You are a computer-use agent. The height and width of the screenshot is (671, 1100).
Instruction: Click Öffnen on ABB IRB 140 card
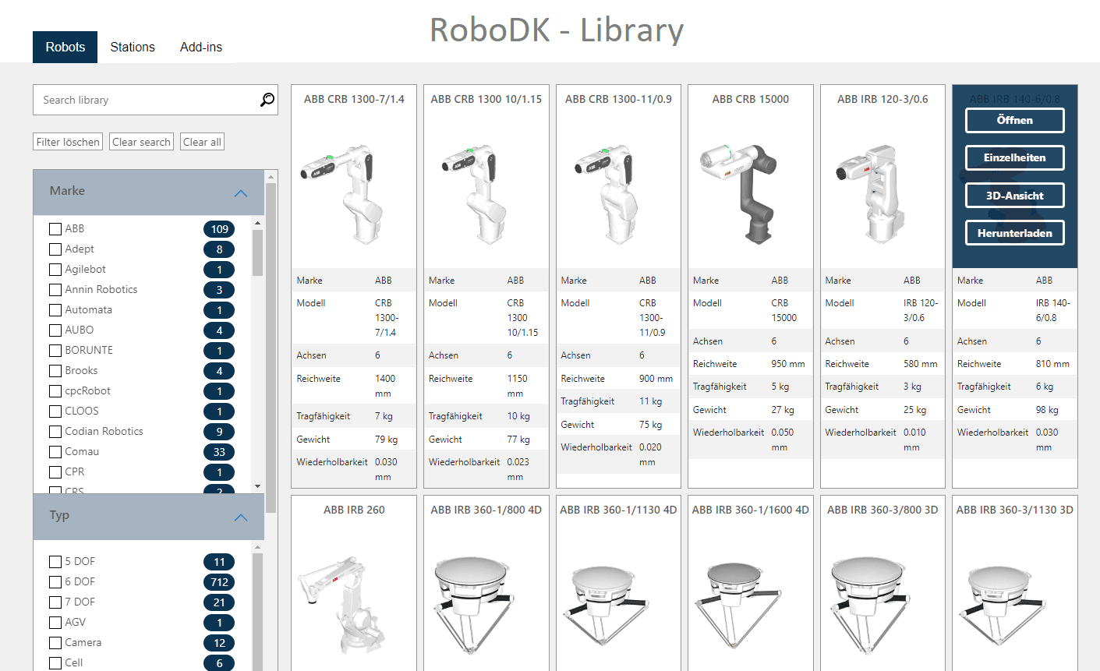(1015, 120)
